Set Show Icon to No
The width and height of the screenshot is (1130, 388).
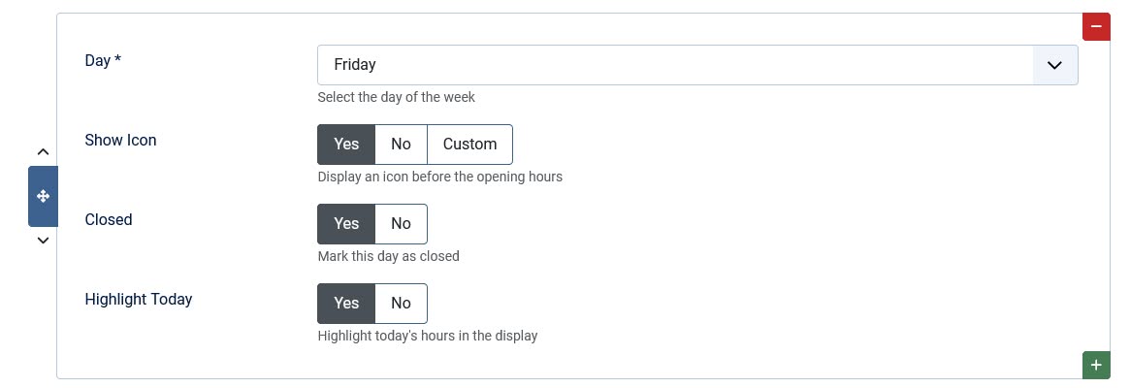pos(401,145)
